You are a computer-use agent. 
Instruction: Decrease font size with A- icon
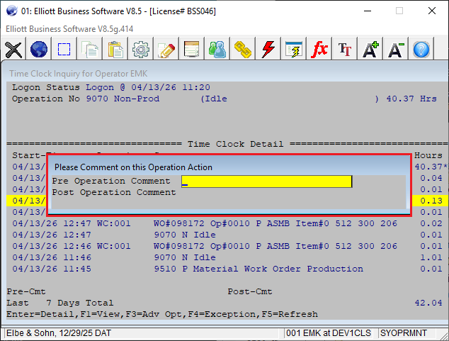(396, 50)
